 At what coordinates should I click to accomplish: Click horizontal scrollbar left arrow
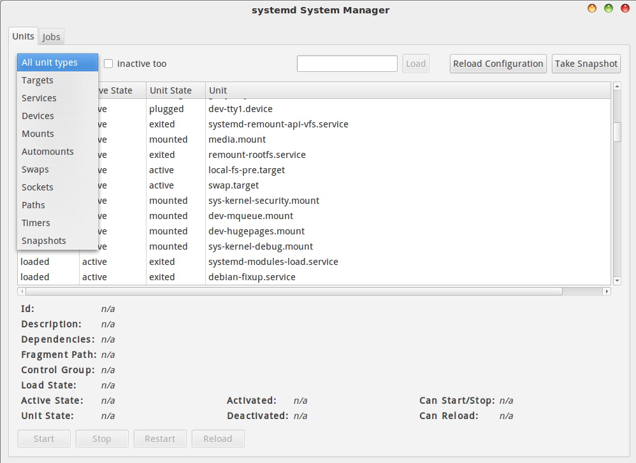coord(22,291)
